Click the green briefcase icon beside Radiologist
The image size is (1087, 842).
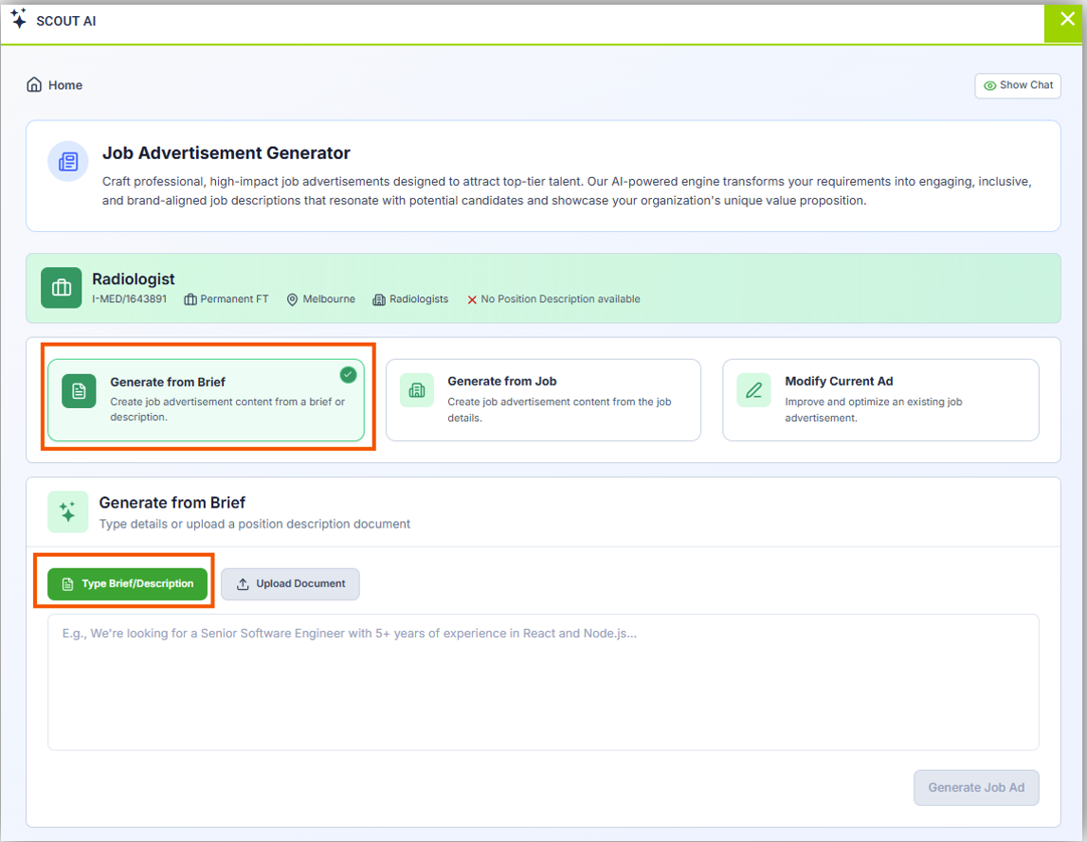pyautogui.click(x=62, y=288)
